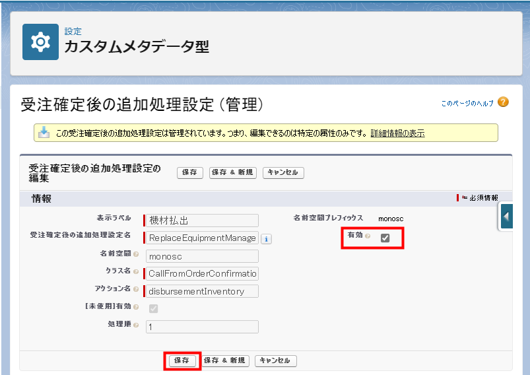The height and width of the screenshot is (375, 530).
Task: Click the info icon beside ReplaceEquipmentManage field
Action: click(266, 239)
